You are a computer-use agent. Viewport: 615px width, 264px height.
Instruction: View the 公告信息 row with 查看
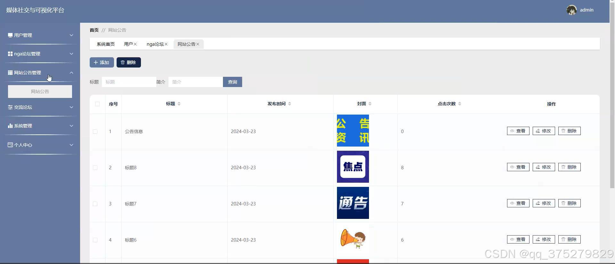coord(518,131)
